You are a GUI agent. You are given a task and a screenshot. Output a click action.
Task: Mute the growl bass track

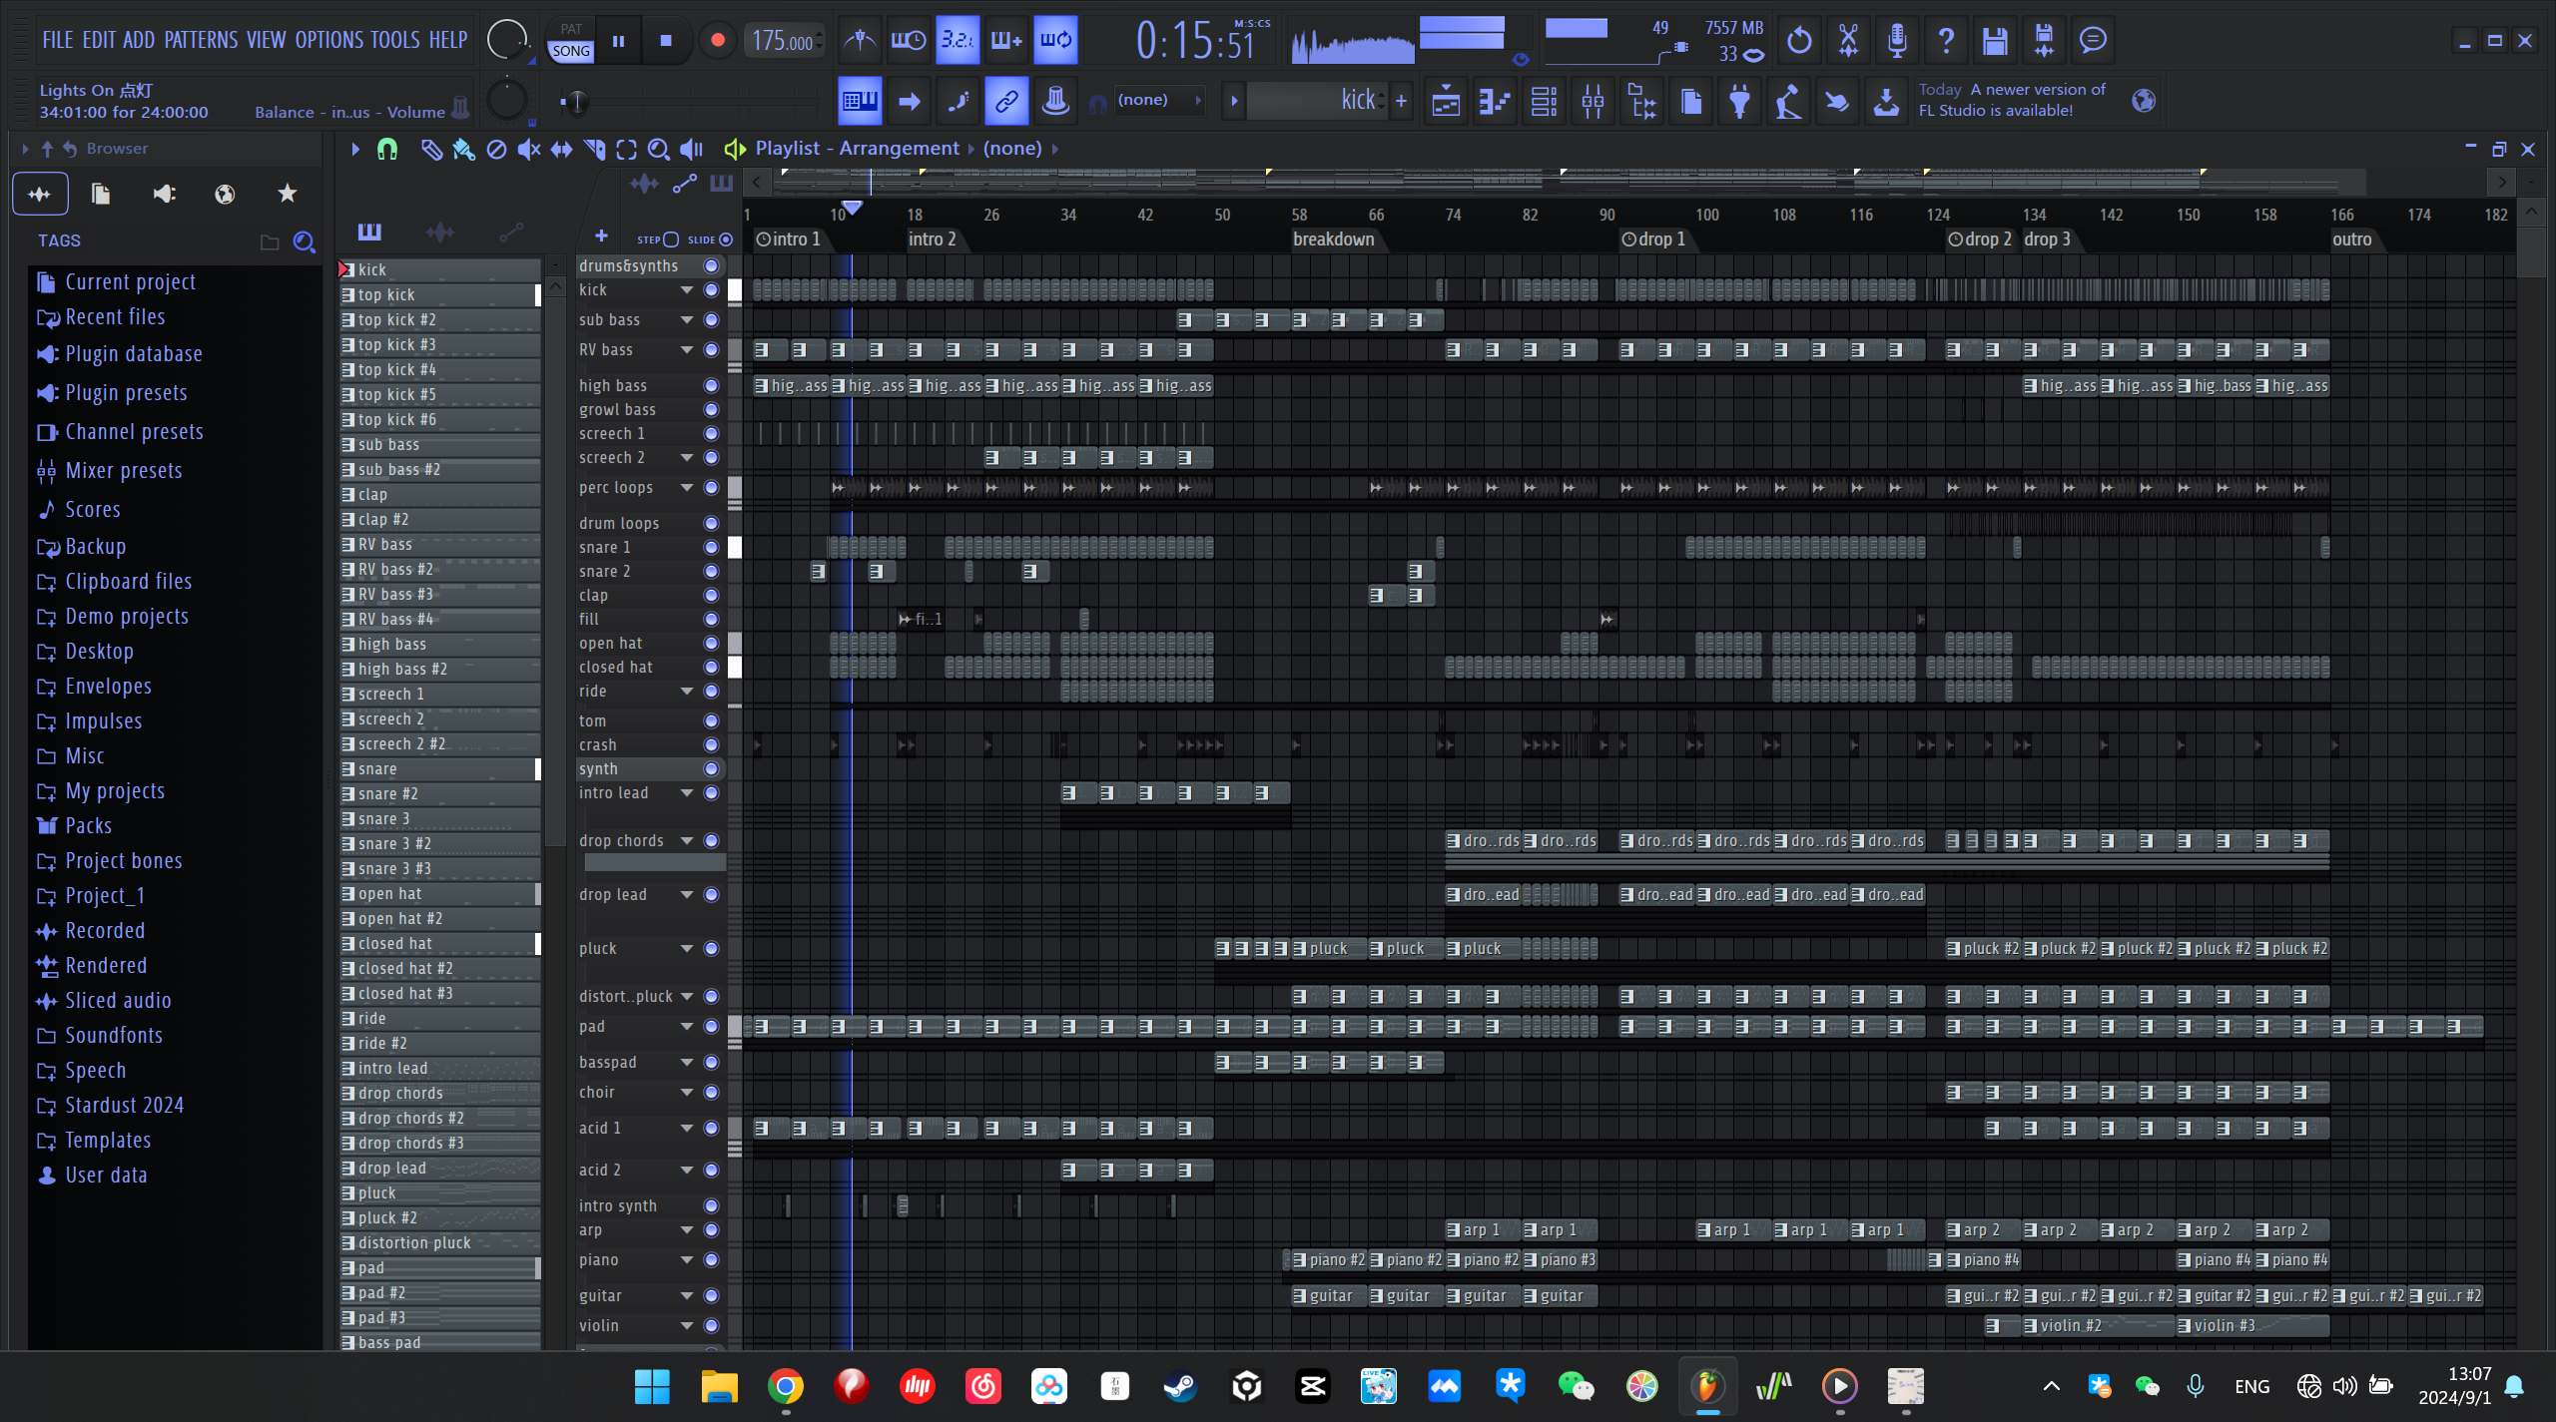[711, 410]
